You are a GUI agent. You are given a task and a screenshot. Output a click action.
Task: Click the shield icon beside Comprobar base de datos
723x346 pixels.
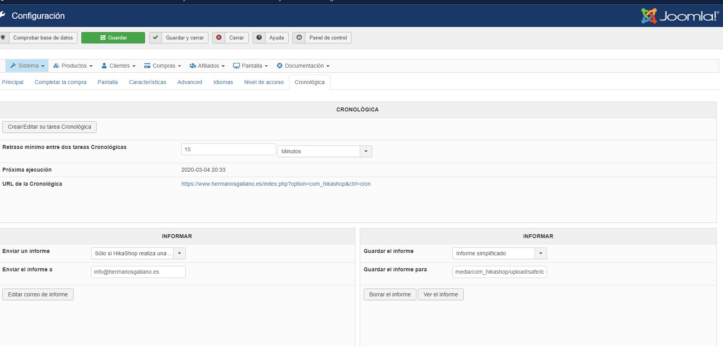3,38
